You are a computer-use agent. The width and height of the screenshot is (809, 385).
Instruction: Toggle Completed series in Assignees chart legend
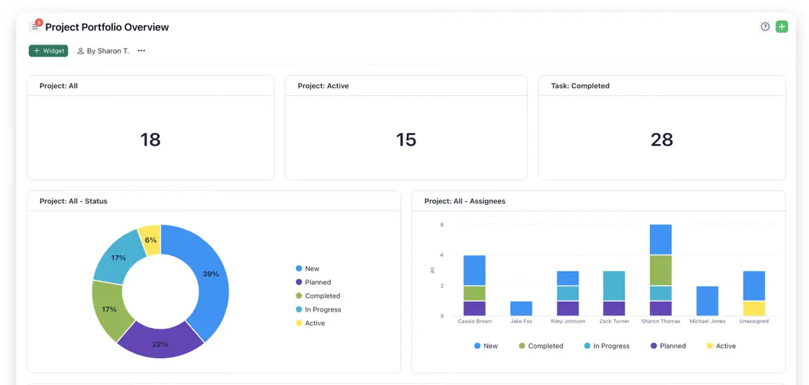point(545,346)
